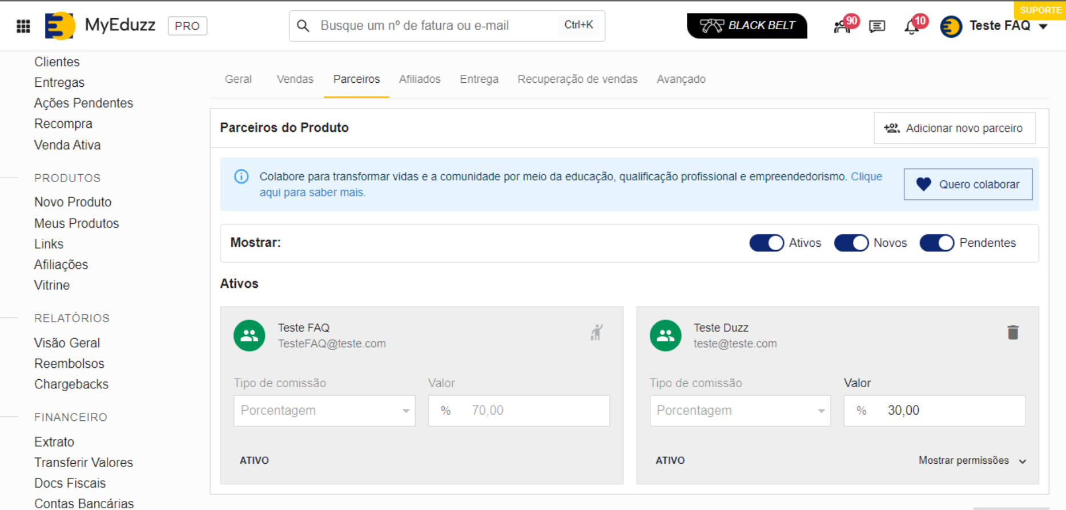
Task: Click the Quero colaborar button
Action: click(x=968, y=184)
